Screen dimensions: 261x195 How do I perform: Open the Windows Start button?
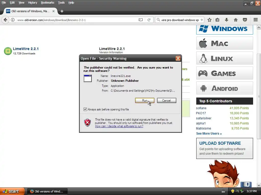12,191
